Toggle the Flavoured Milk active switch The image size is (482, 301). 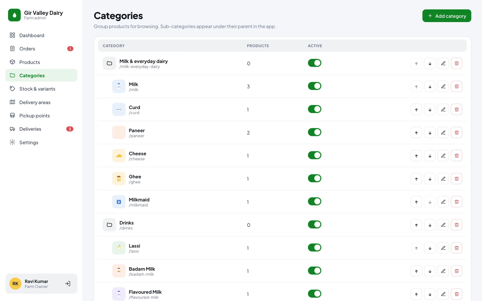pyautogui.click(x=315, y=294)
